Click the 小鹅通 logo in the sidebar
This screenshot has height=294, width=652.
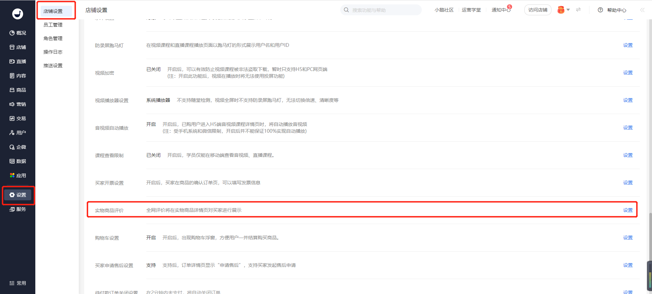pos(18,14)
